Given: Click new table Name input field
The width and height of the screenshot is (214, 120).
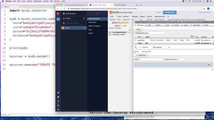Looking at the screenshot, I should click(x=151, y=59).
